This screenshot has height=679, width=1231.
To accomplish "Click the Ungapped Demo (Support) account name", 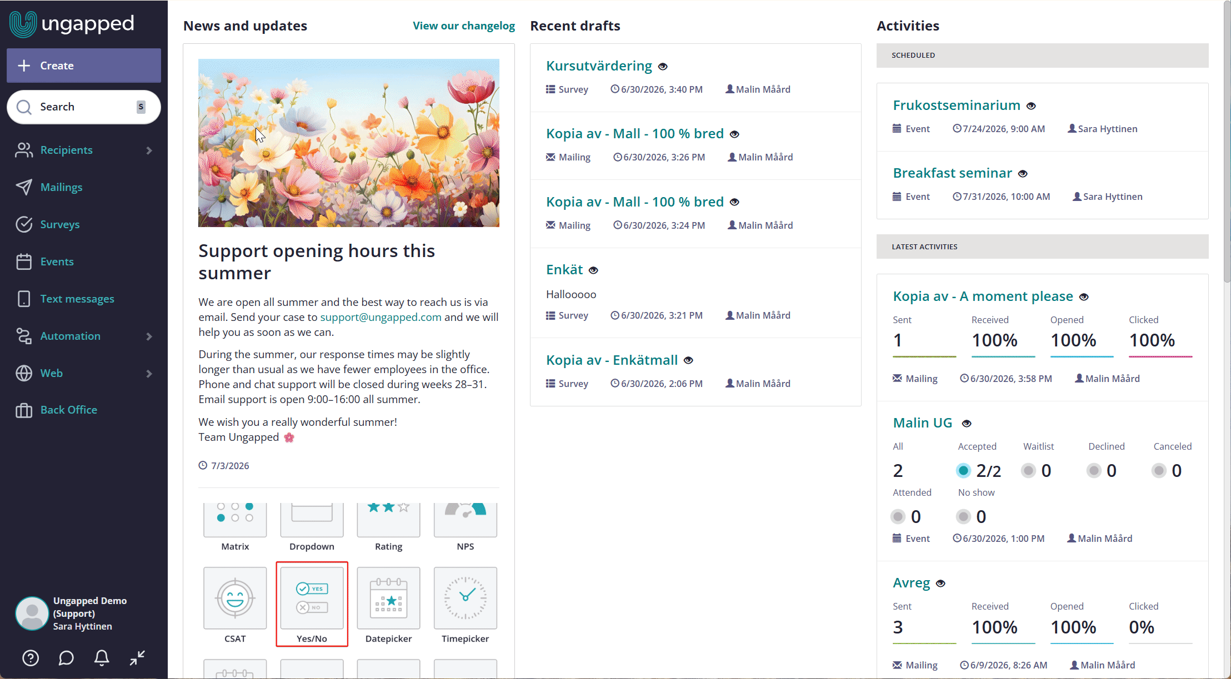I will 90,607.
